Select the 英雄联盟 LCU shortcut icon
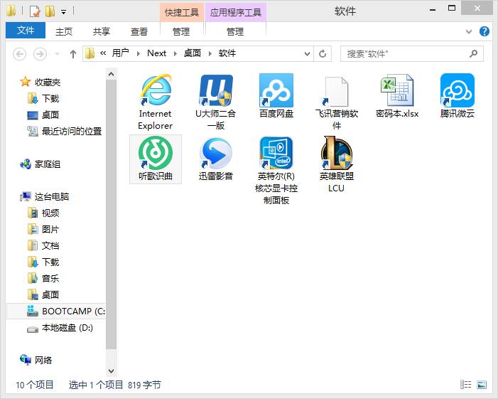This screenshot has width=498, height=399. tap(336, 164)
